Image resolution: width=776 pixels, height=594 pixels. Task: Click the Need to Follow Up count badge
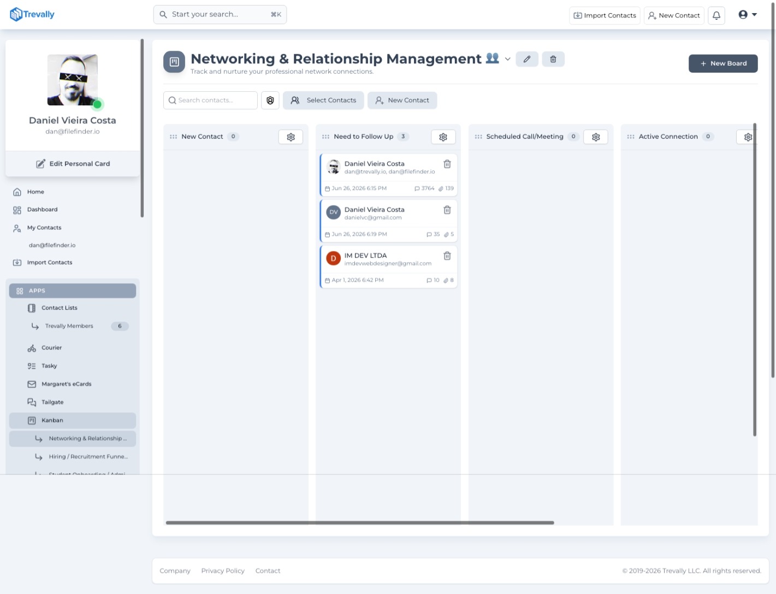point(403,137)
